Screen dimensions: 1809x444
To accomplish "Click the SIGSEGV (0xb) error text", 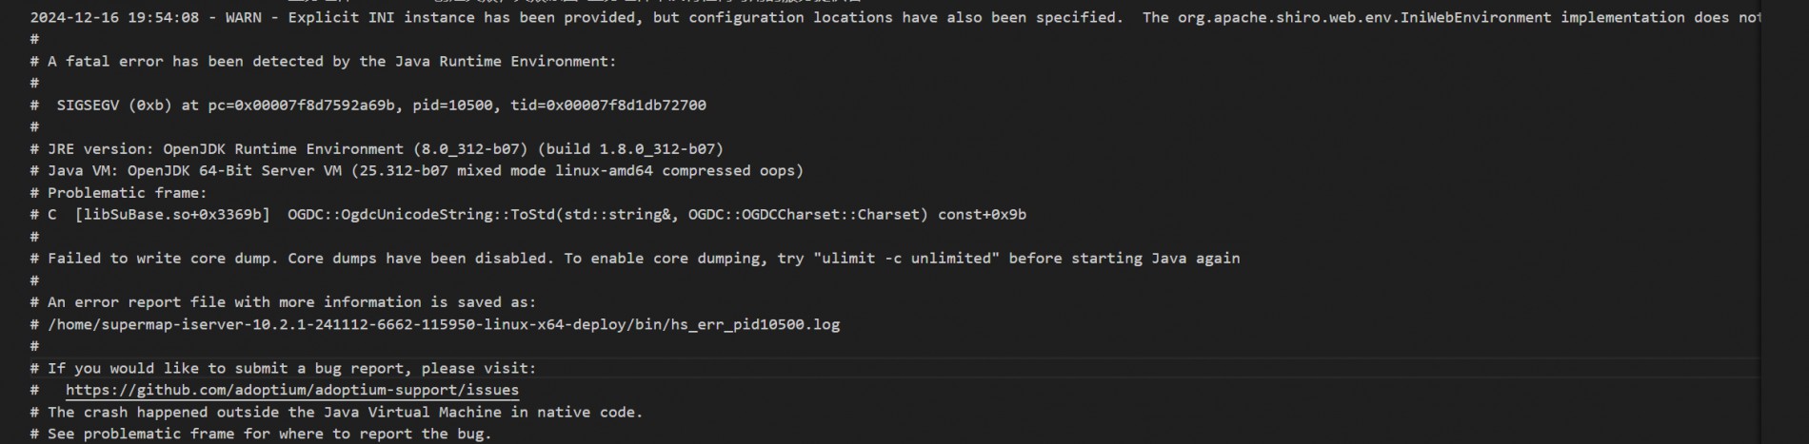I will 114,106.
